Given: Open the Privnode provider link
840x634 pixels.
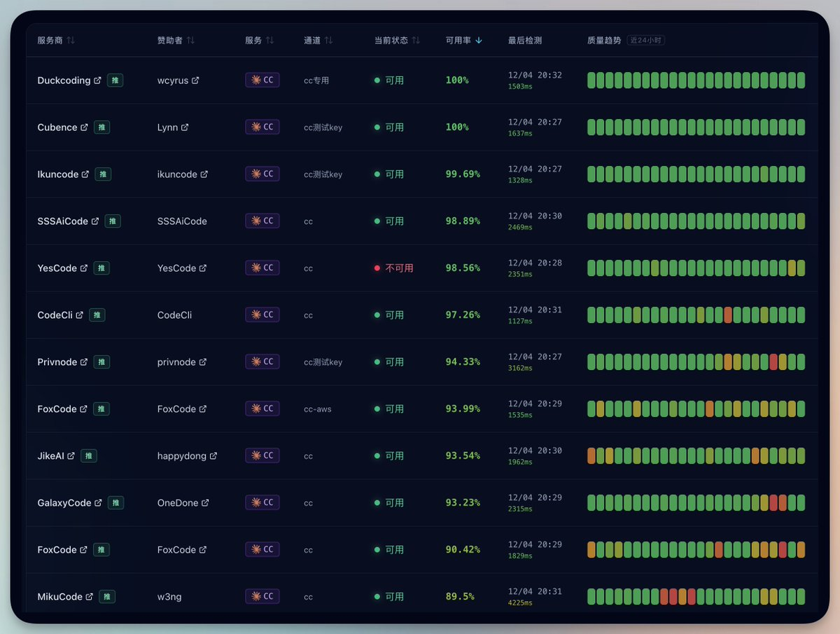Looking at the screenshot, I should [x=57, y=362].
